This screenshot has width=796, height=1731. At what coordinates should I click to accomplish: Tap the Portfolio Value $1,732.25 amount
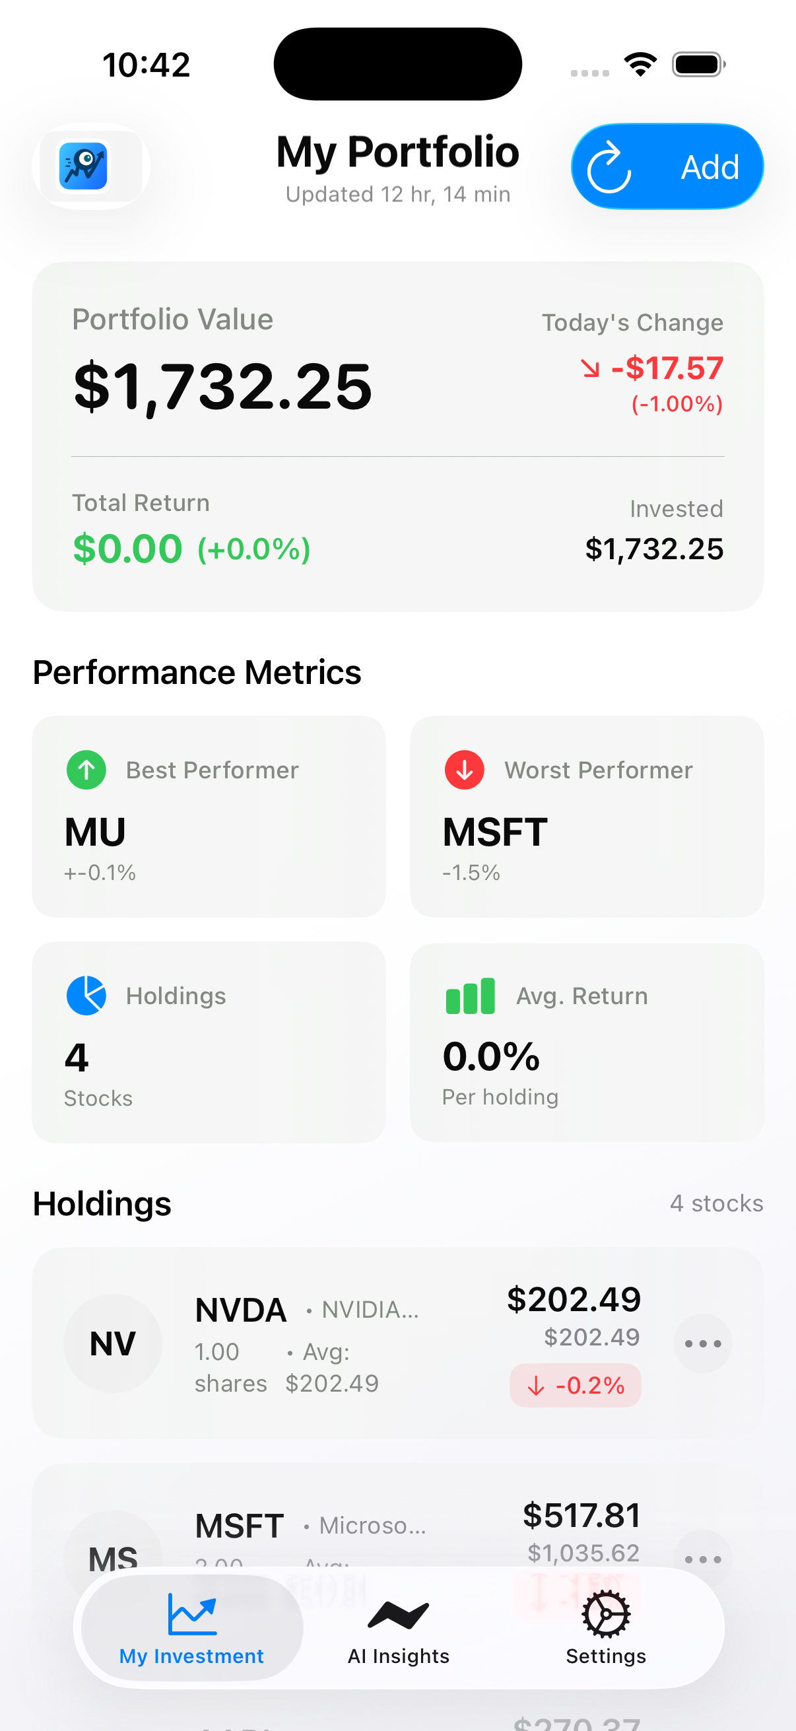coord(222,386)
